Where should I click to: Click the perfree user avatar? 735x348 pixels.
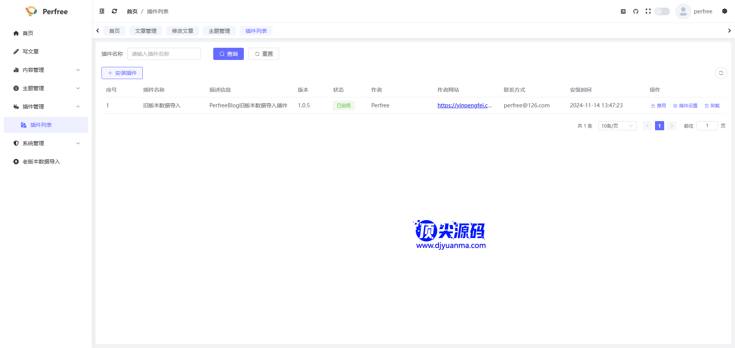(x=683, y=11)
